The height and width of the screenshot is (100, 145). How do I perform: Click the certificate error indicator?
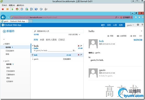pos(125,17)
